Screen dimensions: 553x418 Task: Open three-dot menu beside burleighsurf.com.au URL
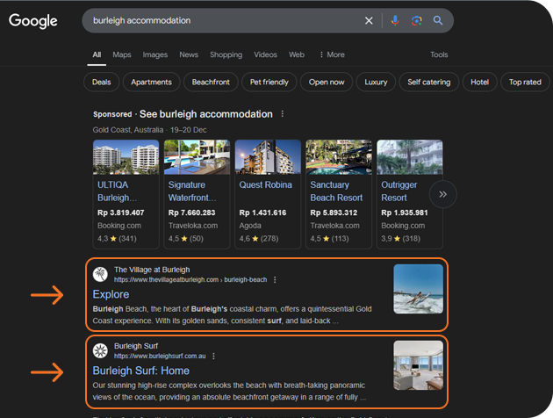pyautogui.click(x=213, y=357)
